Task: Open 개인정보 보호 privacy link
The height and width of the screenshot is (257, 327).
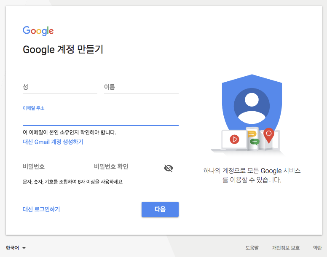Action: [286, 248]
